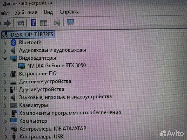The height and width of the screenshot is (140, 187).
Task: Select the DESKTOP-T1R72FS root node
Action: pos(32,35)
